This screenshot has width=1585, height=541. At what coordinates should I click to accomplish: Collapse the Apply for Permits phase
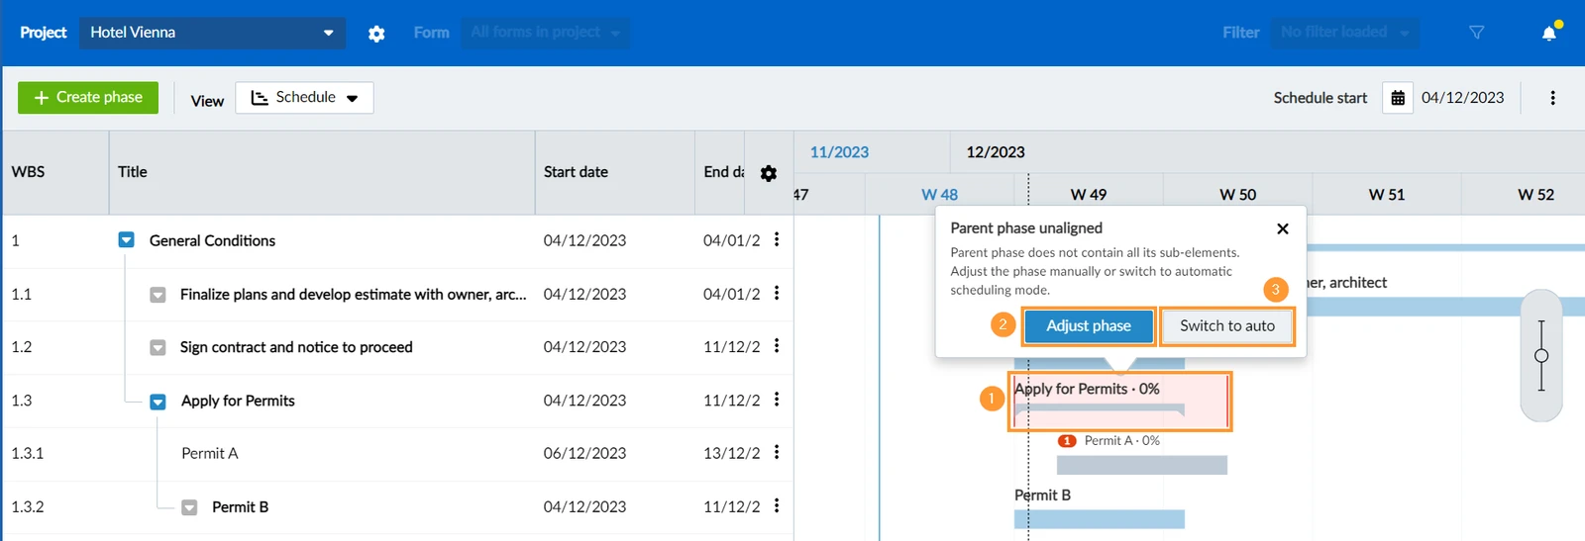(158, 402)
